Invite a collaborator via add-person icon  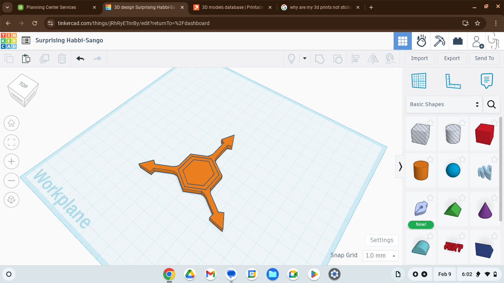[477, 42]
